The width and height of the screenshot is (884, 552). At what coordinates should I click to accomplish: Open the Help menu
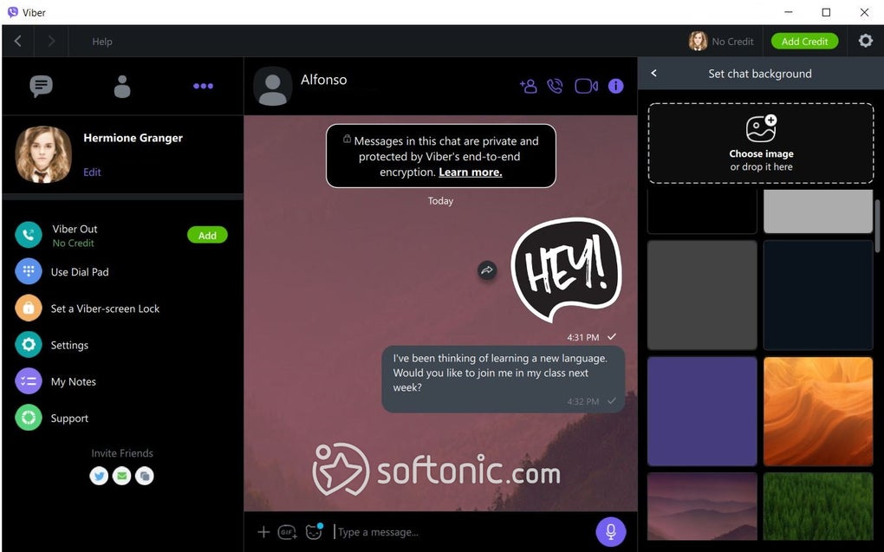[x=102, y=41]
